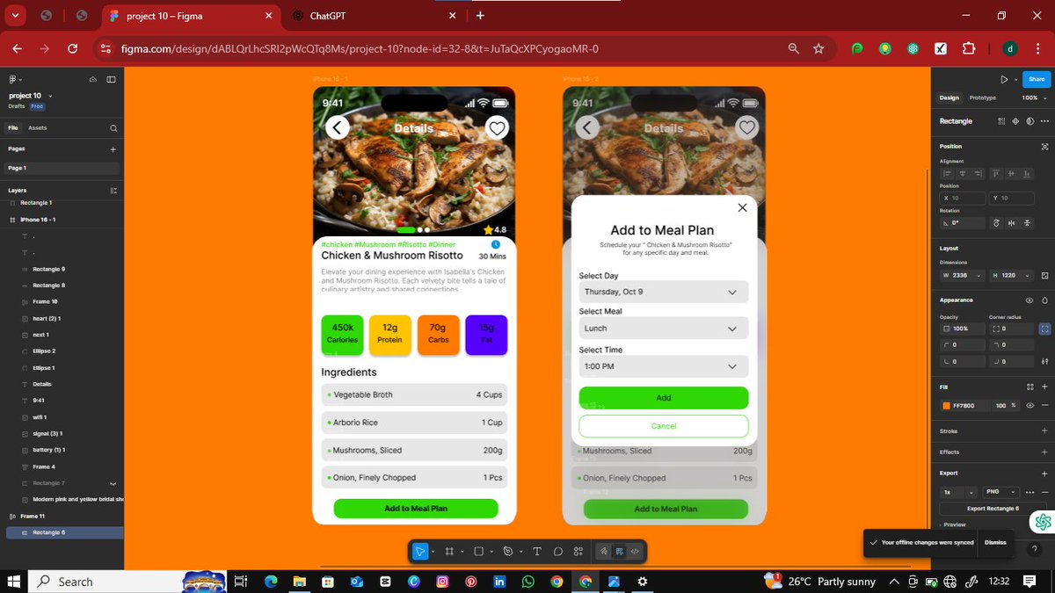The height and width of the screenshot is (593, 1055).
Task: Open blend mode droplet icon in Appearance
Action: point(1044,300)
